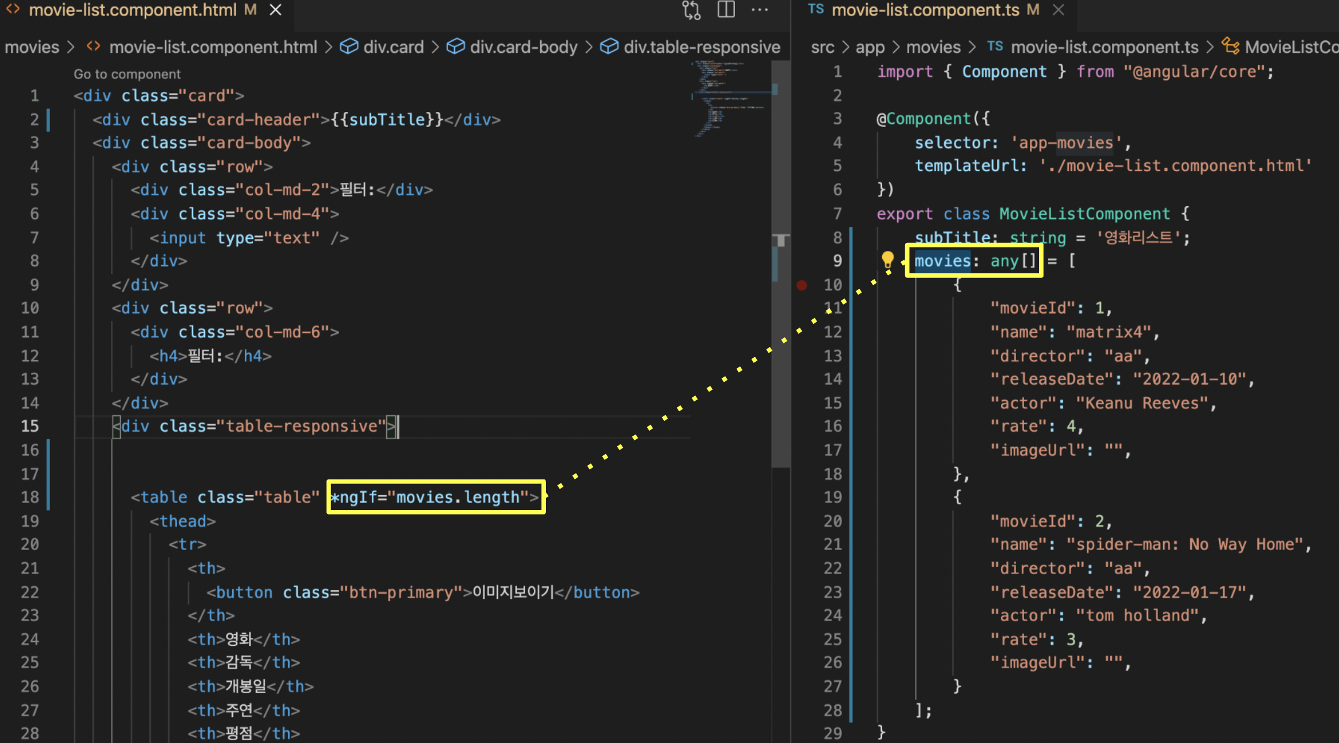Screen dimensions: 1339x743
Task: Switch to movie-list.component.html tab
Action: pos(132,10)
